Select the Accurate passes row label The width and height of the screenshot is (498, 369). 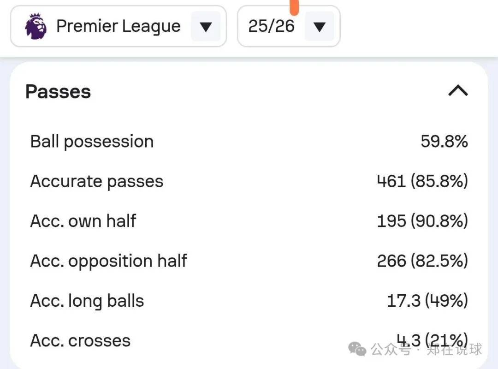(x=97, y=181)
